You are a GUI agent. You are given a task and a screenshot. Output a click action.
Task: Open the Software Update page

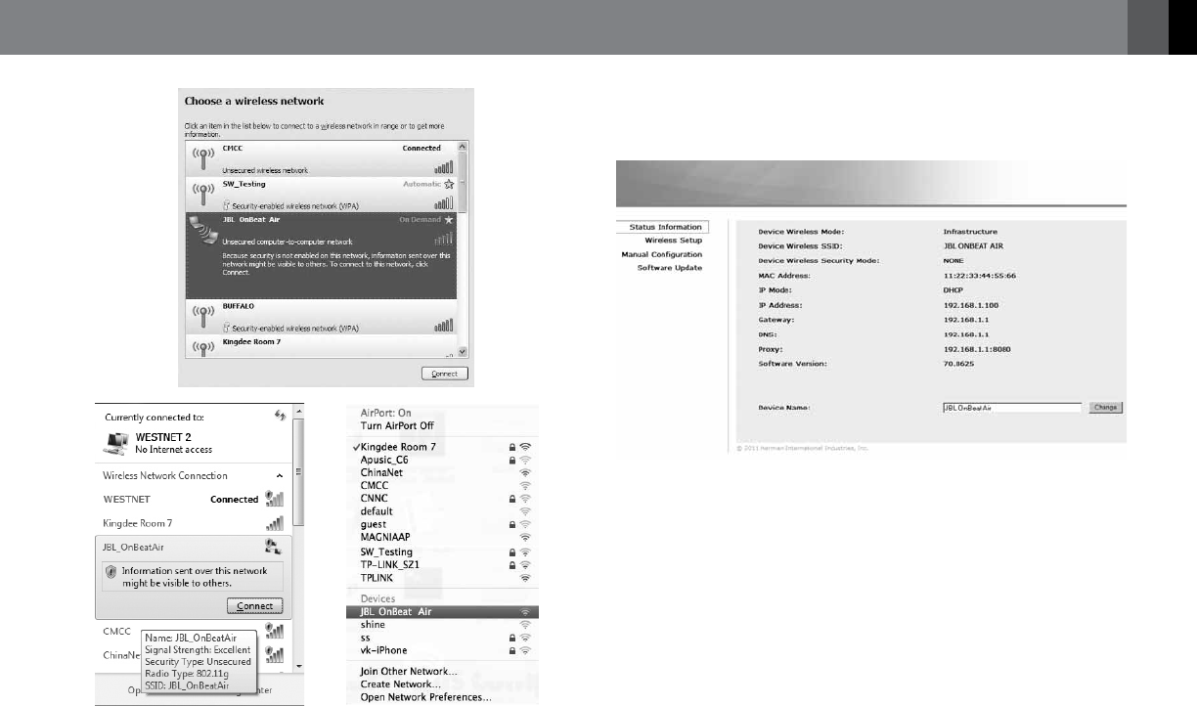(670, 267)
